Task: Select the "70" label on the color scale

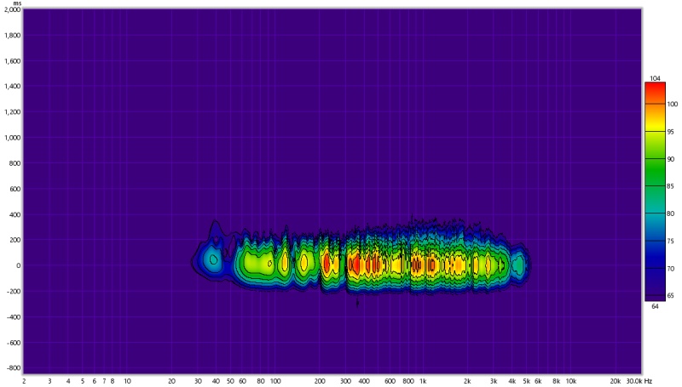Action: click(x=671, y=269)
